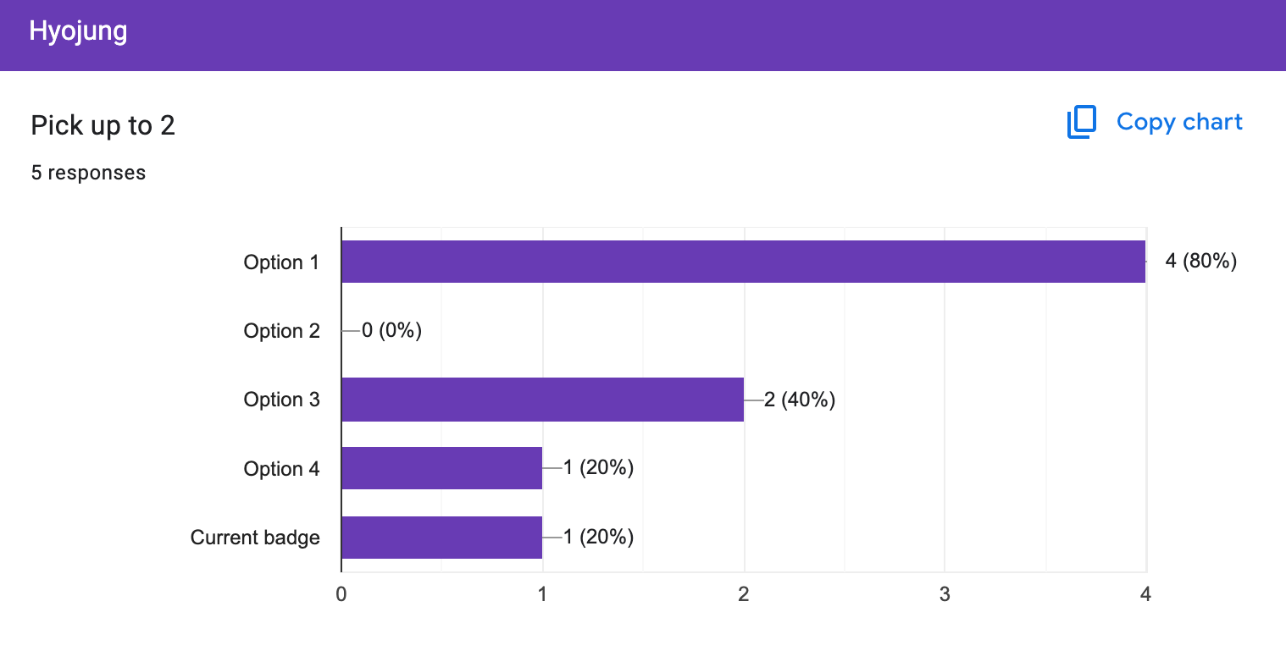The height and width of the screenshot is (662, 1286).
Task: Click the Option 4 bar
Action: [441, 468]
